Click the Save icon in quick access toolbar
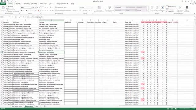The height and width of the screenshot is (110, 196). point(5,1)
